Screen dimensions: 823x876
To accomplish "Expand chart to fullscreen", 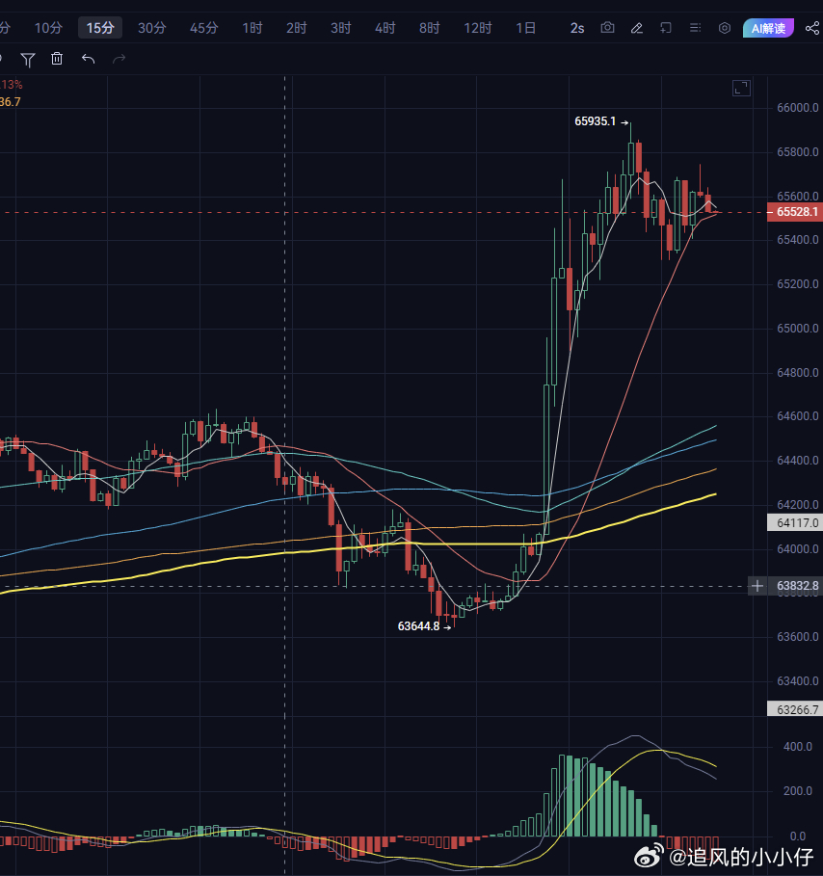I will click(741, 89).
